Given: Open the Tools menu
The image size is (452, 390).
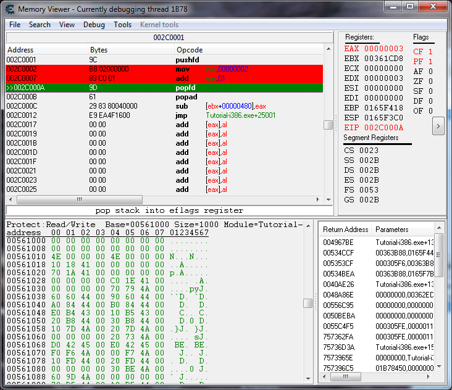Looking at the screenshot, I should 122,25.
